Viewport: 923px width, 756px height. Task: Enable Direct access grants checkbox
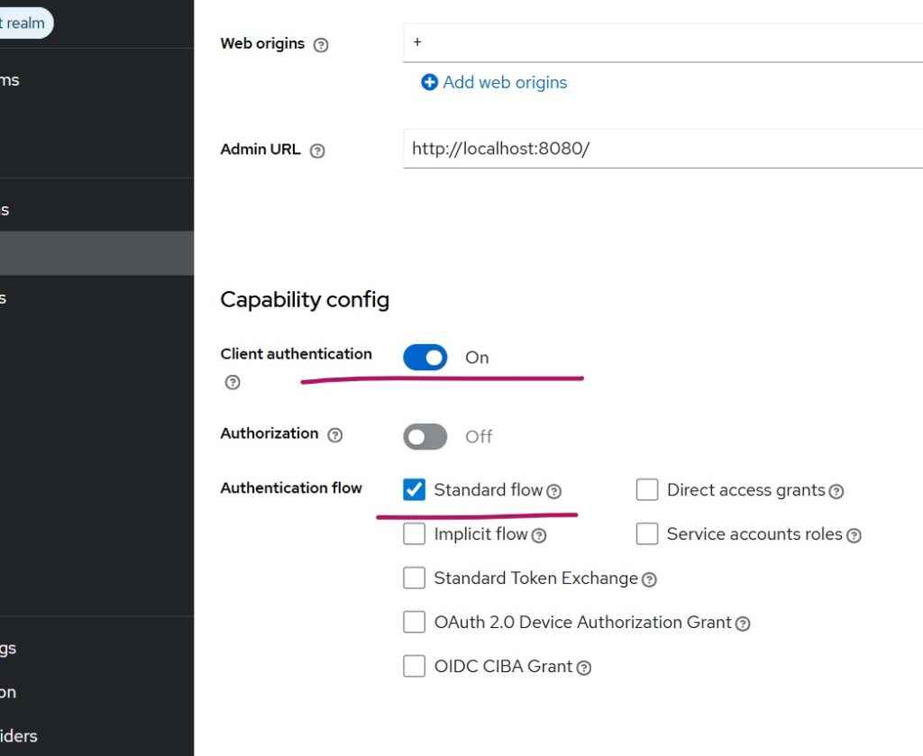(x=647, y=489)
